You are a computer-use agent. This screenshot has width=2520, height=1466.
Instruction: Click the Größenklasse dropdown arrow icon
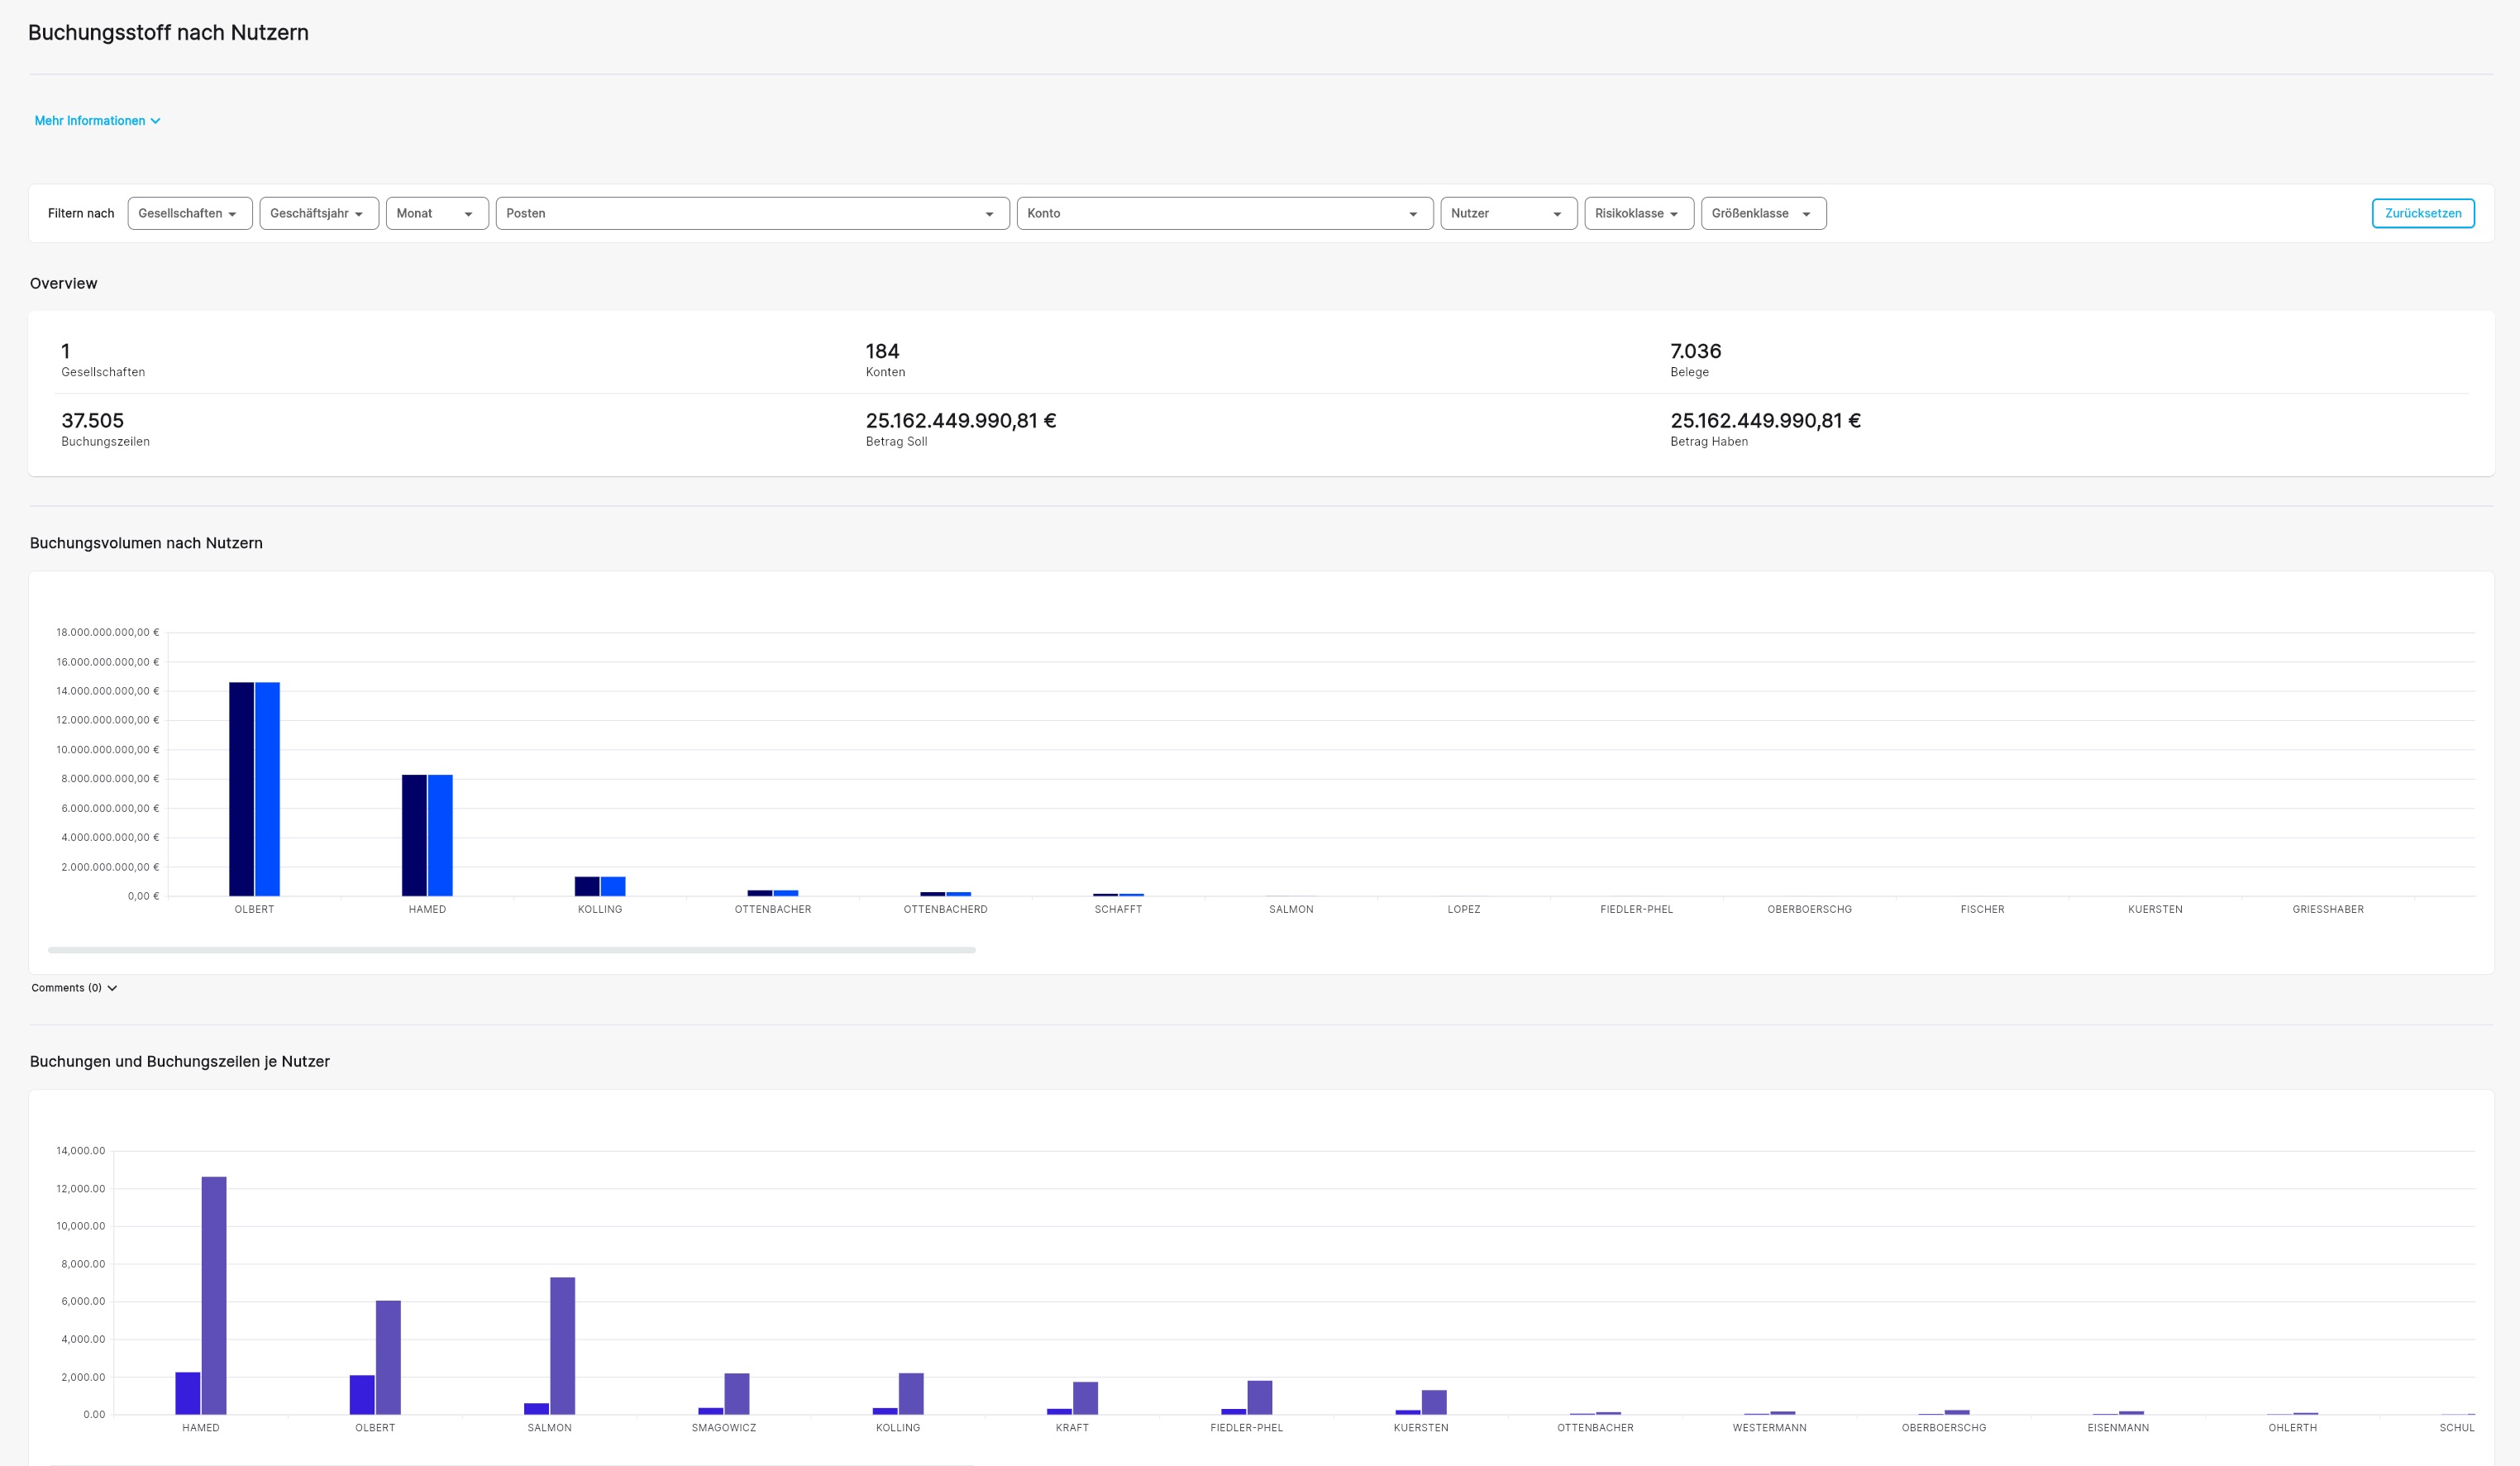[x=1806, y=214]
